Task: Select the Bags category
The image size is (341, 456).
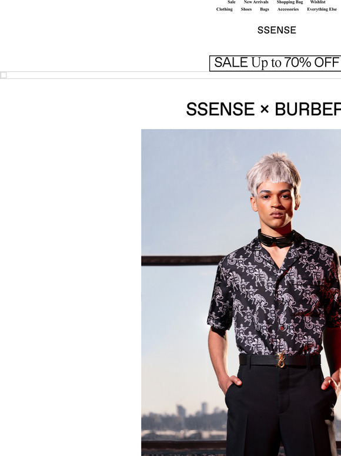Action: (265, 9)
